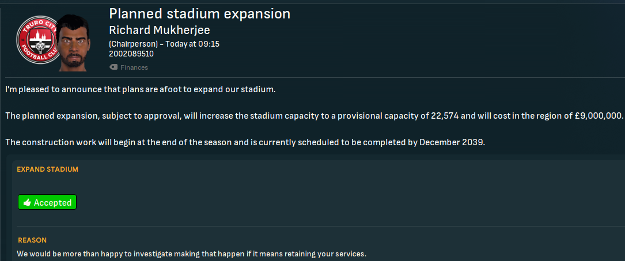This screenshot has height=261, width=625.
Task: Click the (Chairperson) role text
Action: (x=134, y=44)
